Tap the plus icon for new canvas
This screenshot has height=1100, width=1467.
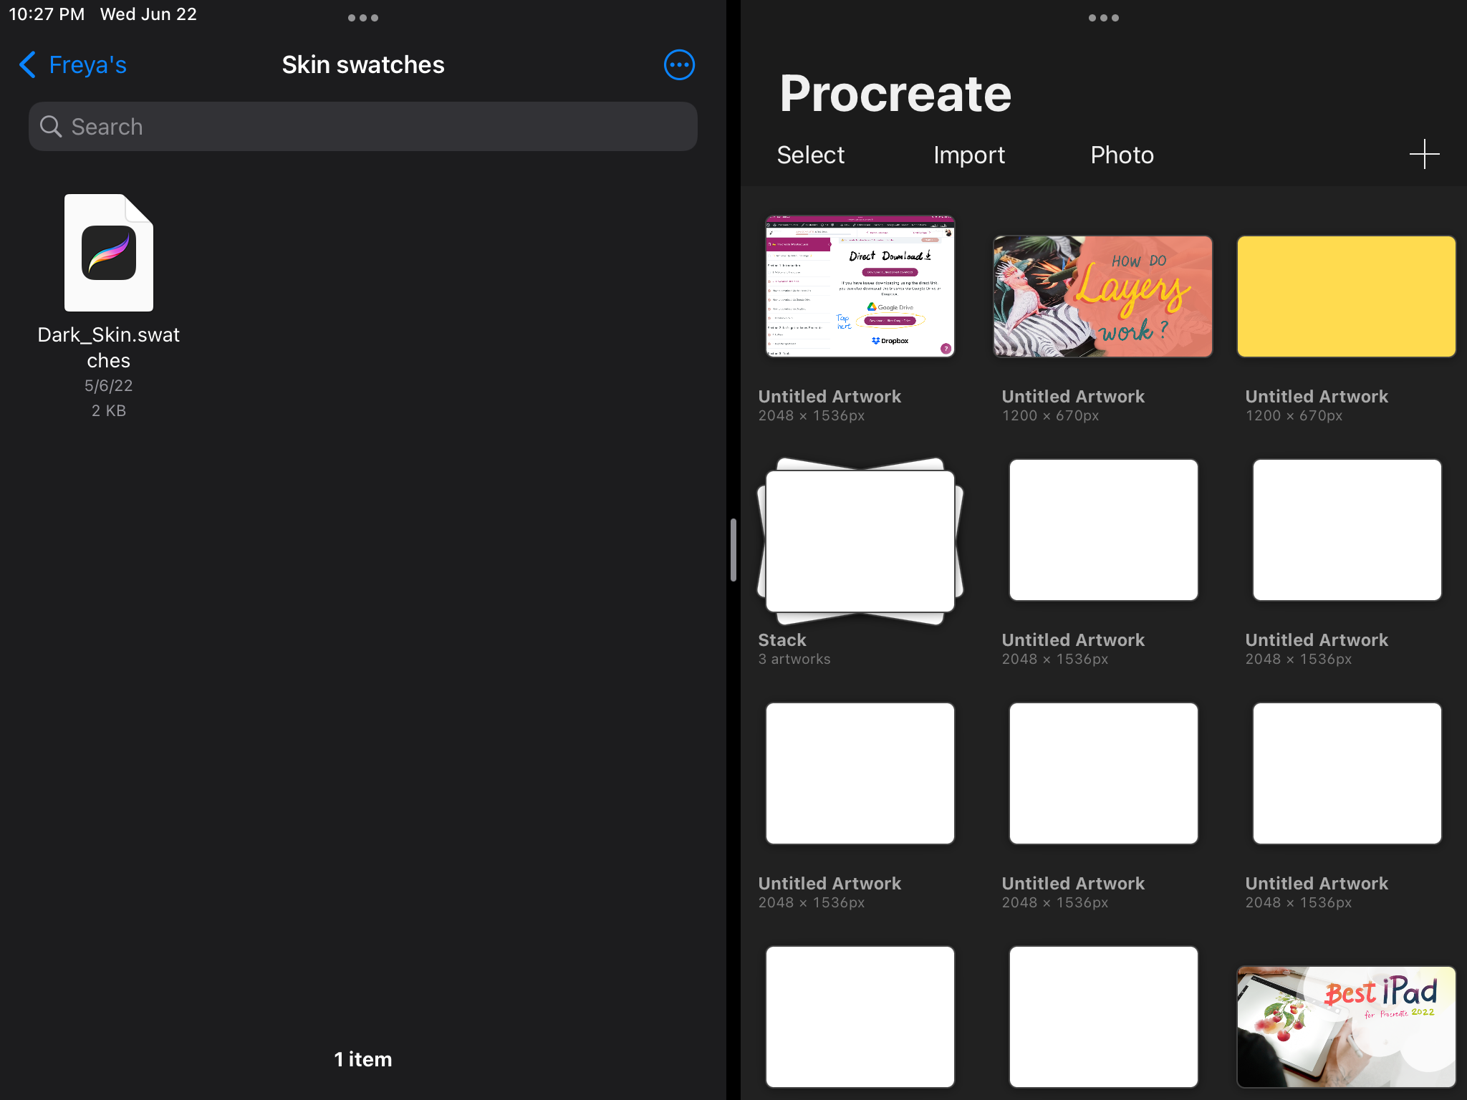tap(1424, 155)
